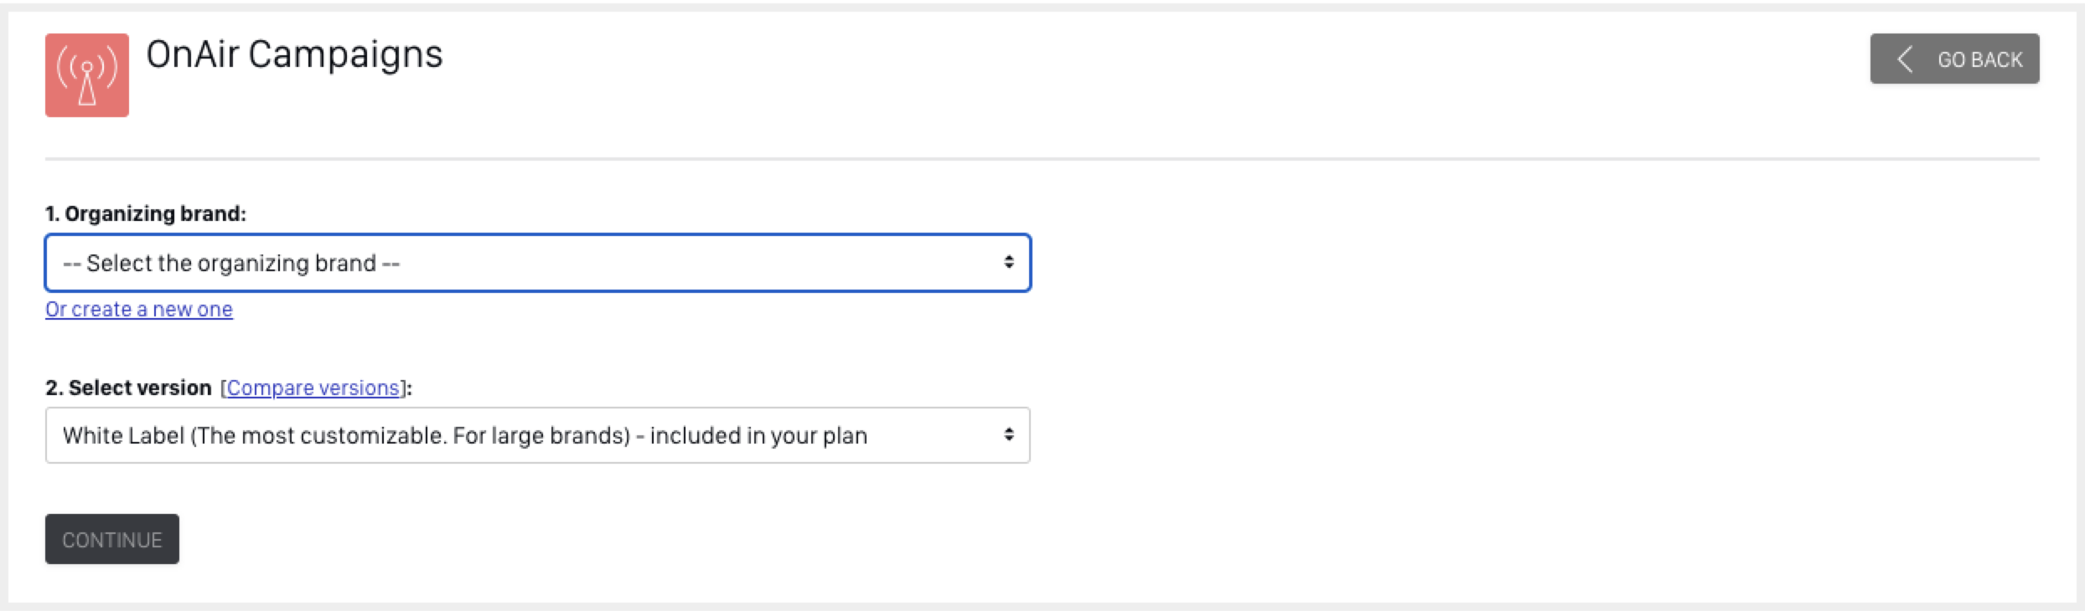Expand the Select version dropdown

click(x=537, y=435)
